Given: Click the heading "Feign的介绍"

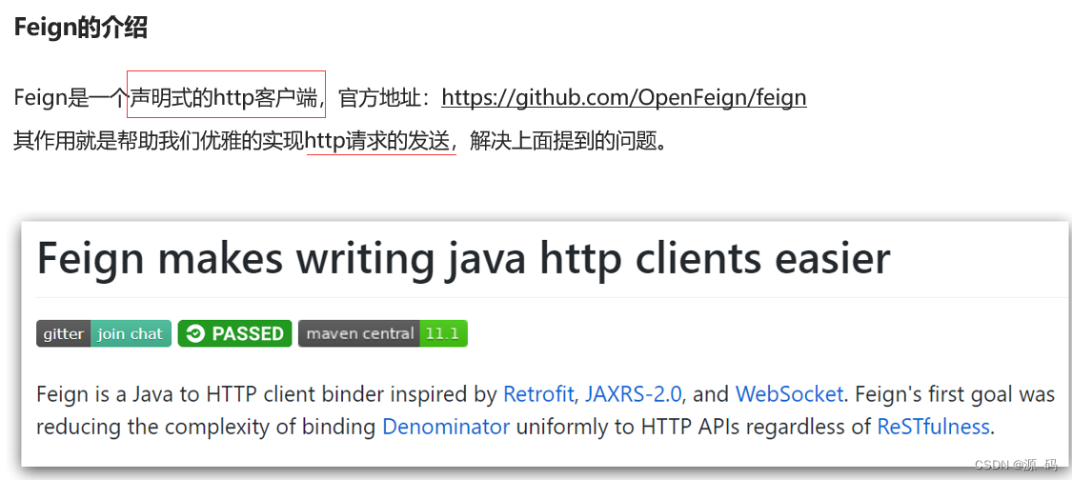Looking at the screenshot, I should (81, 28).
